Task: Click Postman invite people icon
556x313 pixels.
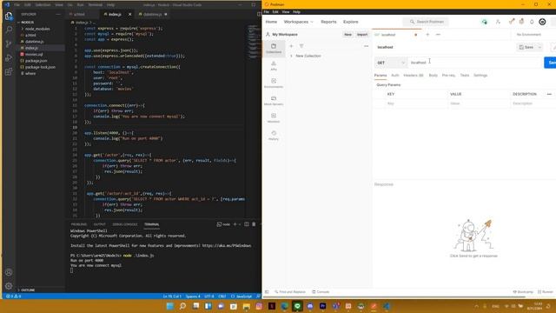Action: coord(498,22)
